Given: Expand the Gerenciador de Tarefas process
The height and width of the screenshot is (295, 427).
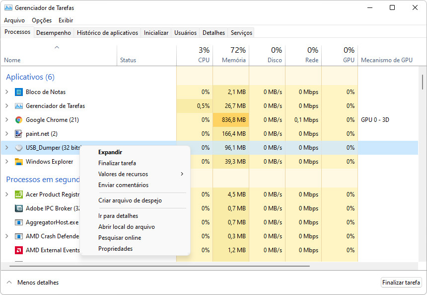Looking at the screenshot, I should [x=7, y=106].
